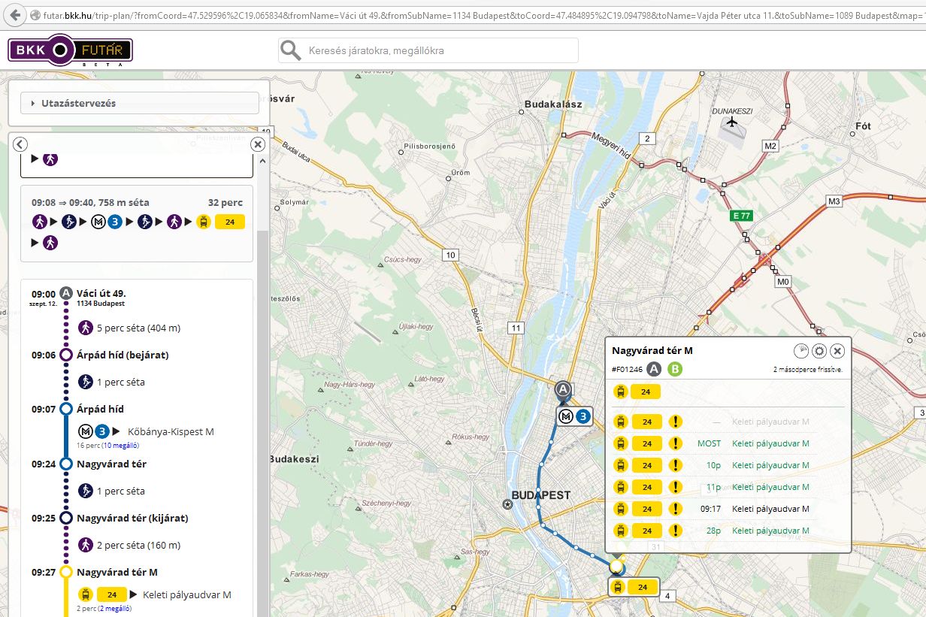926x617 pixels.
Task: Click the M3 metro marker on map
Action: [574, 416]
